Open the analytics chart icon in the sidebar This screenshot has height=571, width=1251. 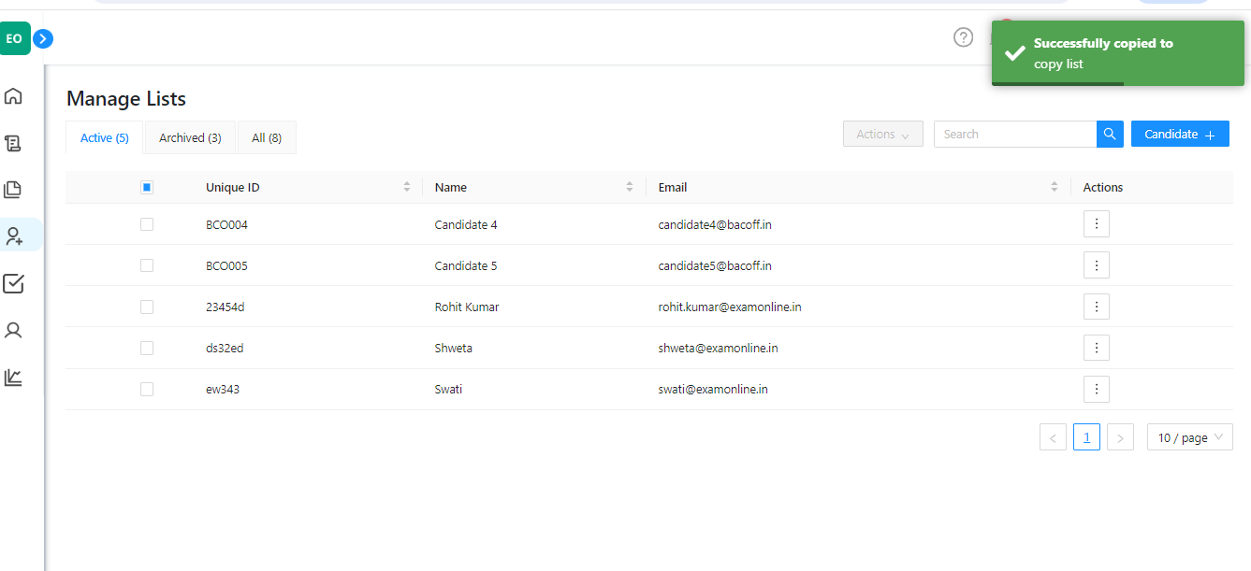tap(13, 377)
